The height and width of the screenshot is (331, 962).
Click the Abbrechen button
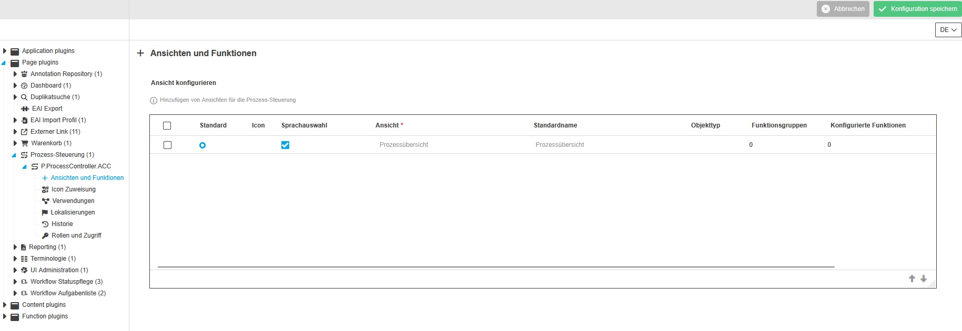point(843,9)
